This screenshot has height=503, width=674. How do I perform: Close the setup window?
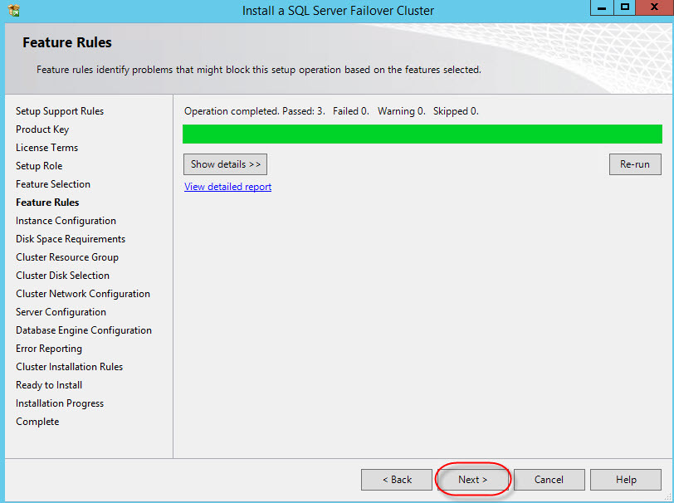pyautogui.click(x=654, y=7)
